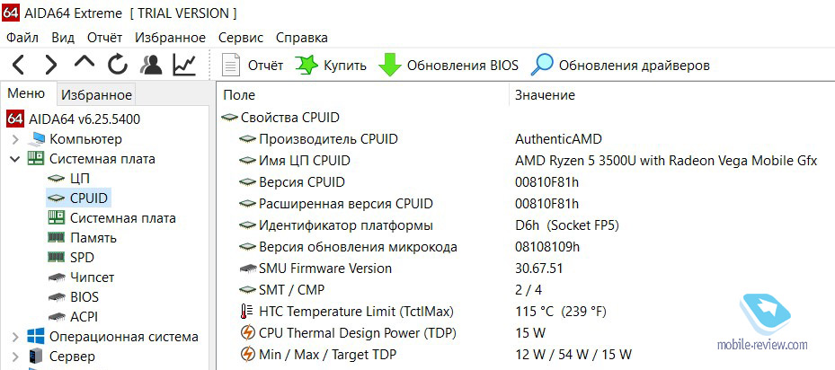Go up one level with up arrow
Screen dimensions: 835x370
(84, 64)
